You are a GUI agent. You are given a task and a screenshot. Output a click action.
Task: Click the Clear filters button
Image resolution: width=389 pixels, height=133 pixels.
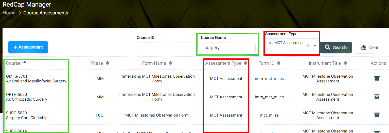369,47
